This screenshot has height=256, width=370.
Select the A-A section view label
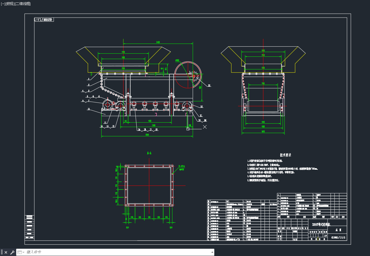[x=149, y=153]
